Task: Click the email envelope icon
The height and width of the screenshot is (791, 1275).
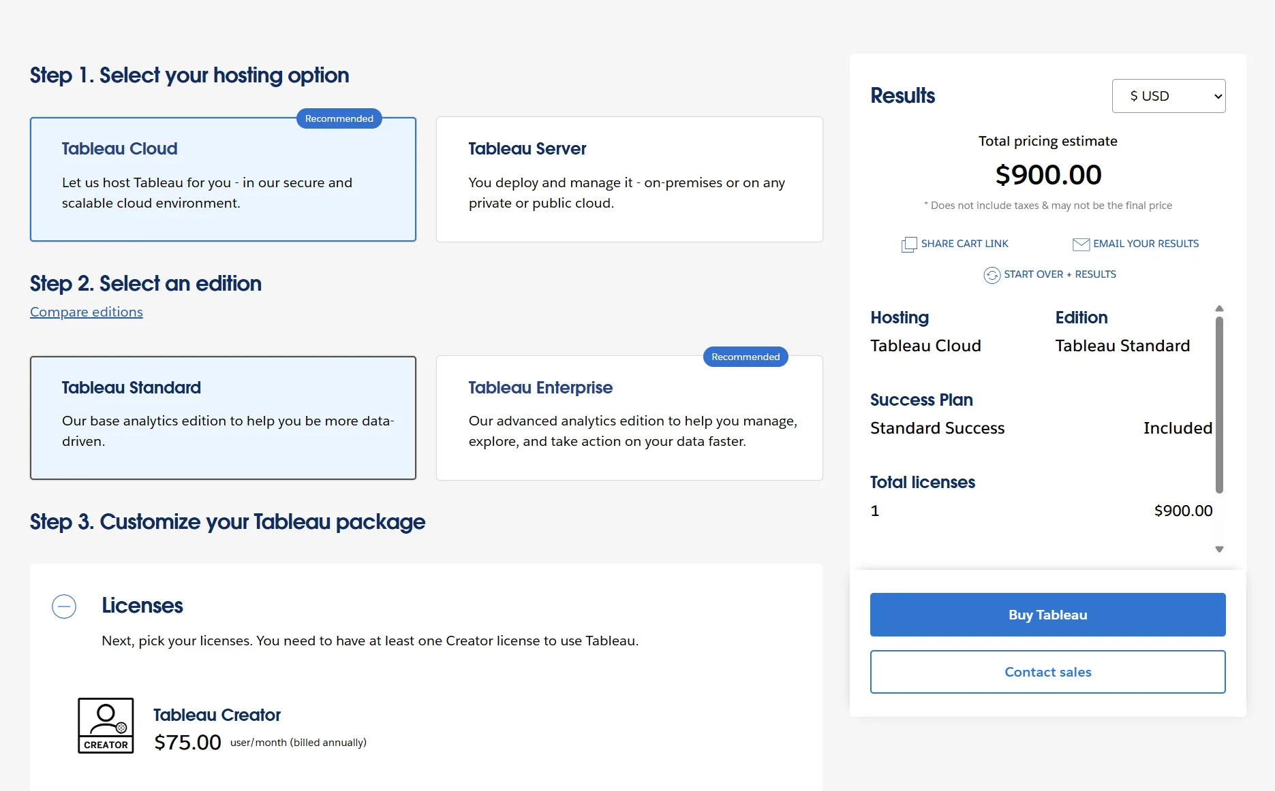Action: coord(1081,244)
